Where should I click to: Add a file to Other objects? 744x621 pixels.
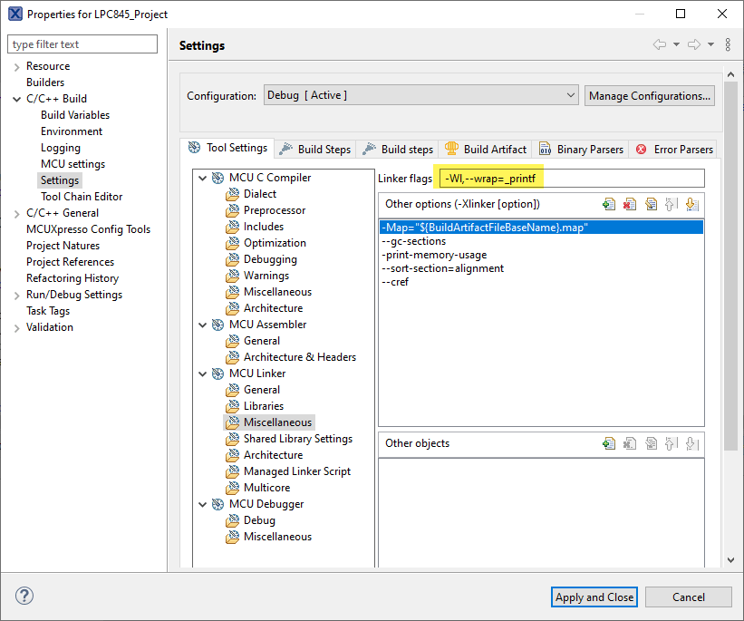click(609, 443)
